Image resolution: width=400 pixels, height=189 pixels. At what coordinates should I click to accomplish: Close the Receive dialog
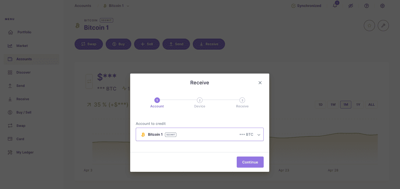pyautogui.click(x=260, y=83)
